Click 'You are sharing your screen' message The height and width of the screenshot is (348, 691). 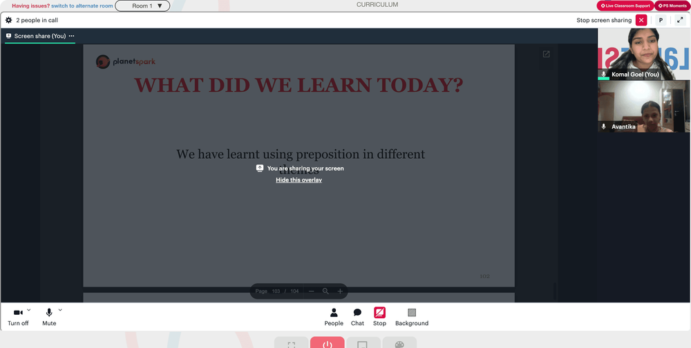305,168
